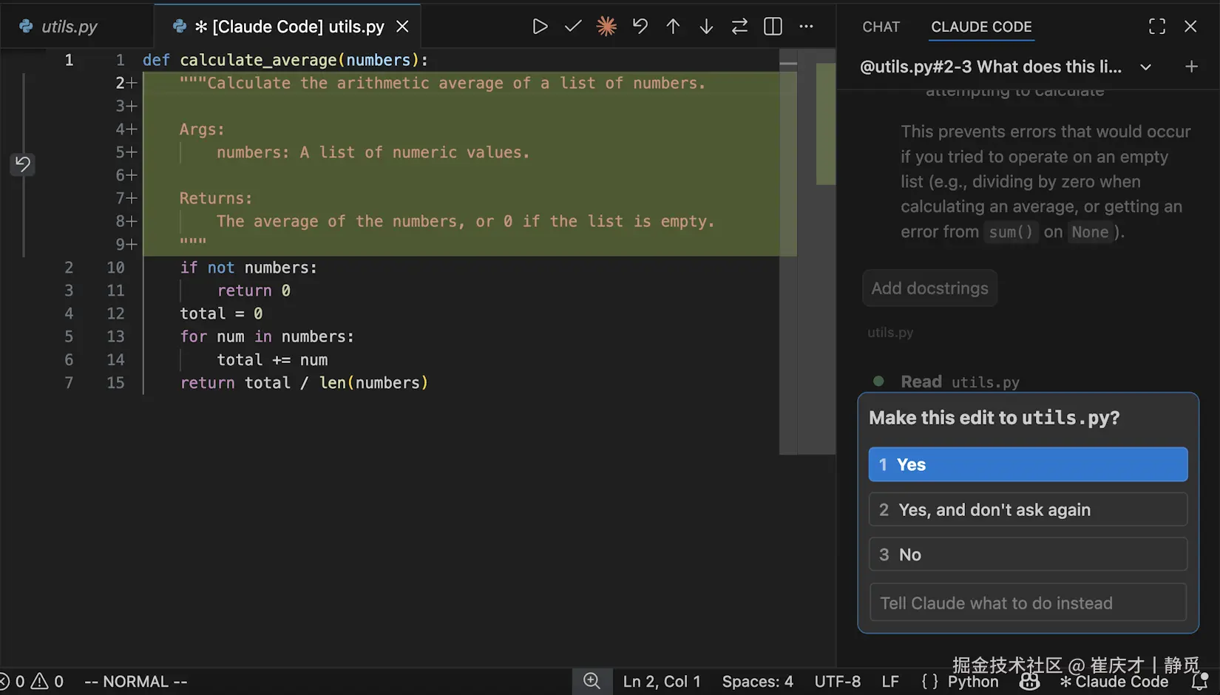
Task: Click the GitHub Copilot status bar icon
Action: (x=1029, y=681)
